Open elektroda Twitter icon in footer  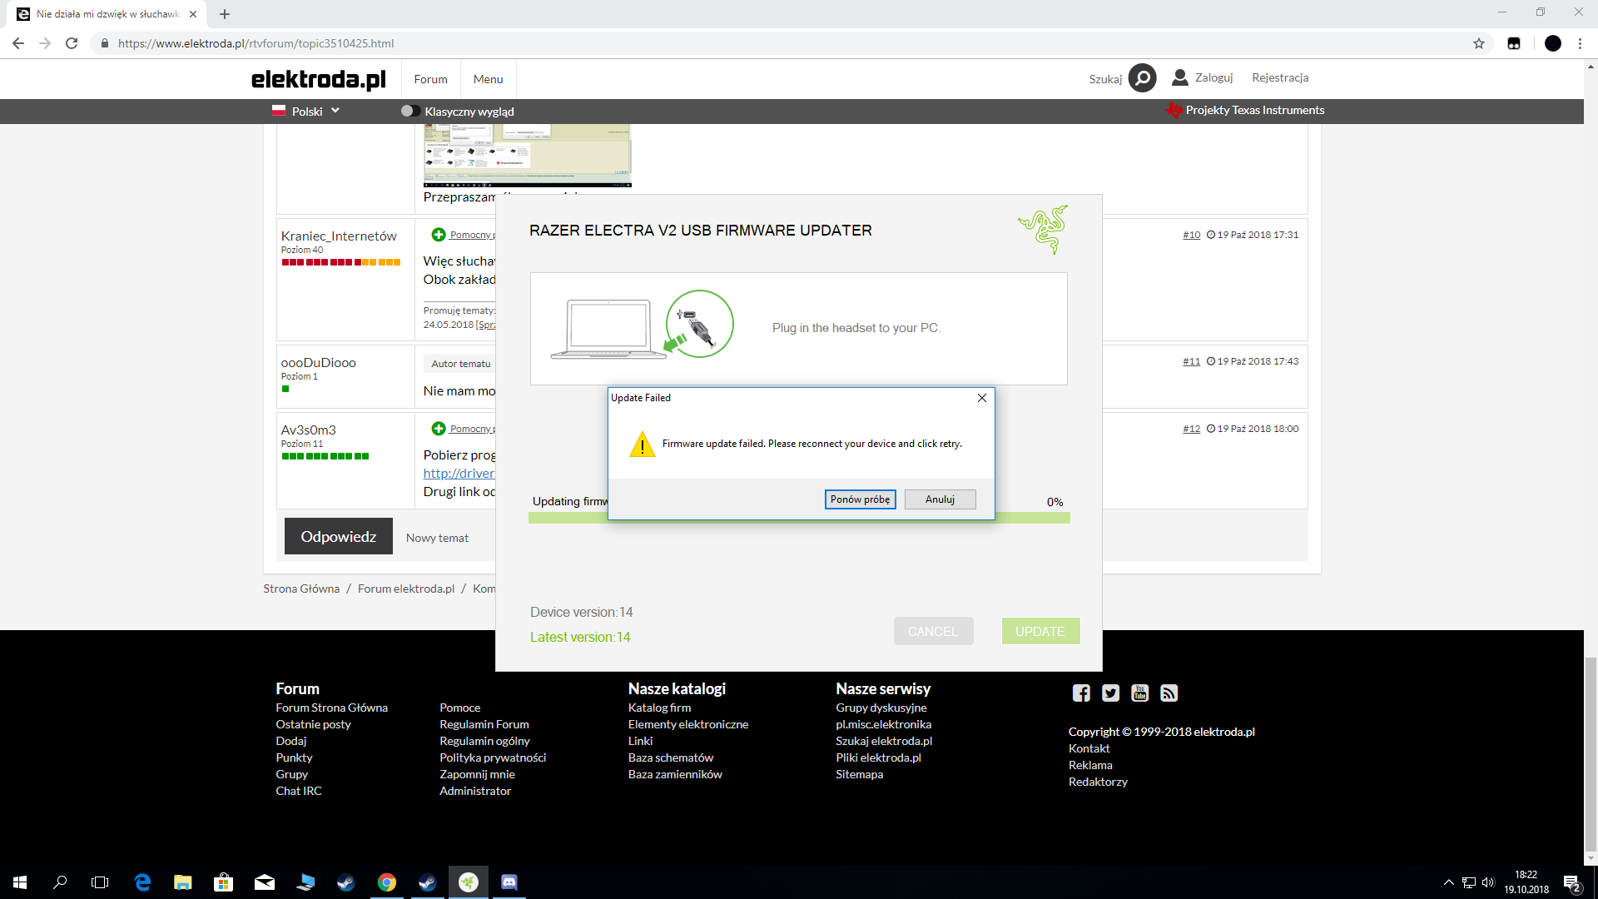(x=1110, y=693)
